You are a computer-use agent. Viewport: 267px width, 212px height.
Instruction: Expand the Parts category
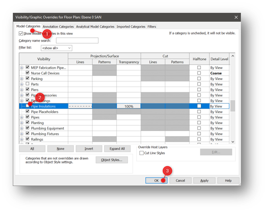click(x=22, y=84)
